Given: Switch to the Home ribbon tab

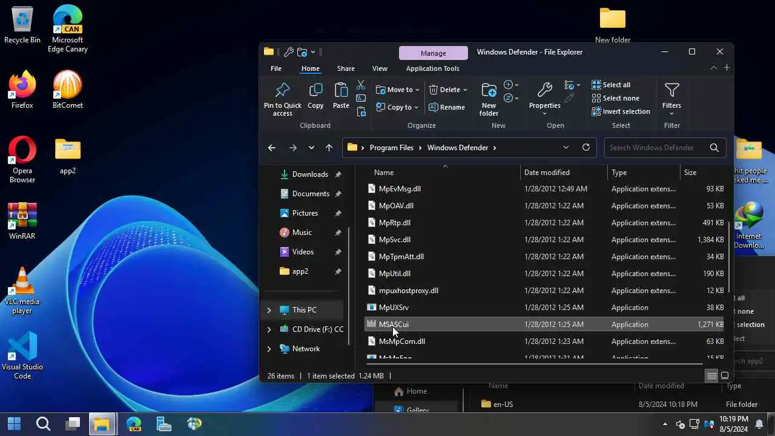Looking at the screenshot, I should tap(311, 68).
